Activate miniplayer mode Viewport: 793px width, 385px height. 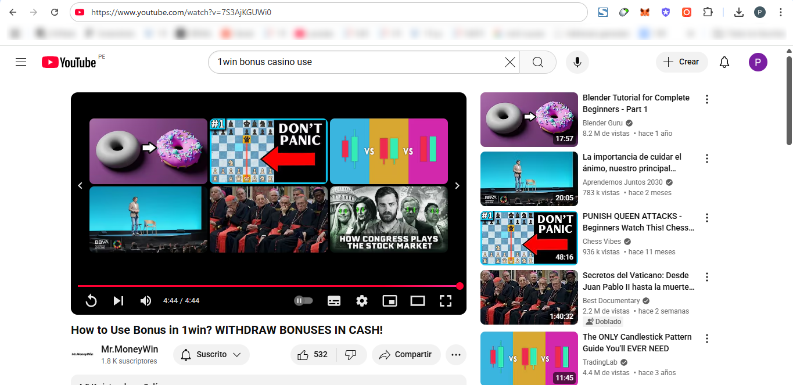pyautogui.click(x=390, y=301)
